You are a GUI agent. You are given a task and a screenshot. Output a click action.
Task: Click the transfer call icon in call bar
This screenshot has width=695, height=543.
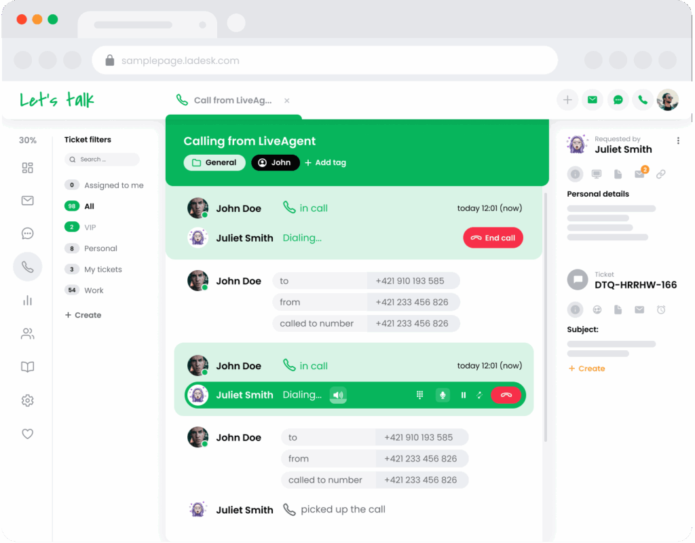(x=480, y=395)
